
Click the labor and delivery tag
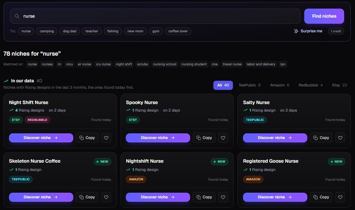(x=261, y=64)
